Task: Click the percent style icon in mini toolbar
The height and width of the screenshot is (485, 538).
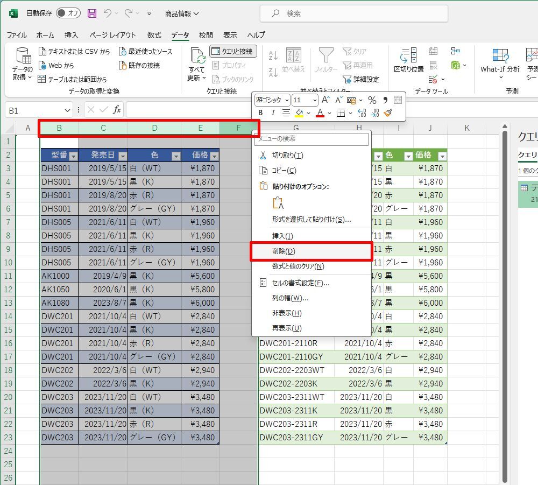Action: click(372, 100)
